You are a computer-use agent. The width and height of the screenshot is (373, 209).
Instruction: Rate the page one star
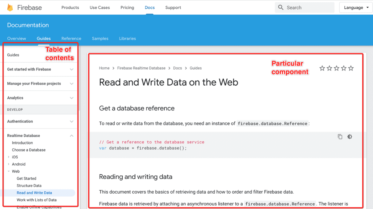322,68
